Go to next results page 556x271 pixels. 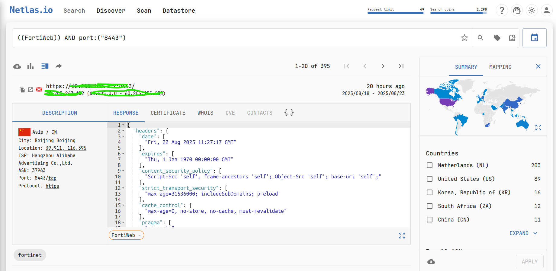(x=383, y=66)
